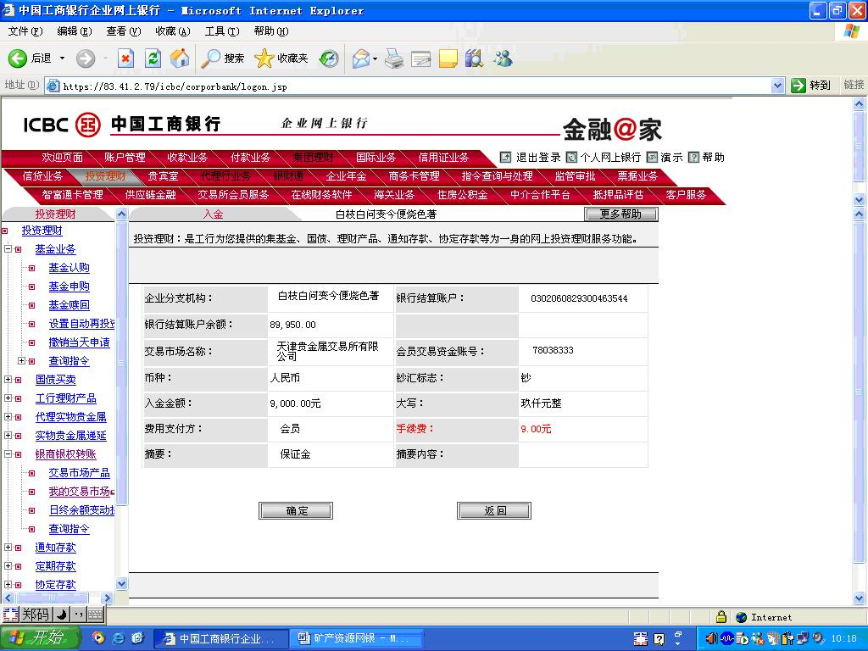Click the ICBC round logo
Viewport: 868px width, 651px height.
click(87, 125)
